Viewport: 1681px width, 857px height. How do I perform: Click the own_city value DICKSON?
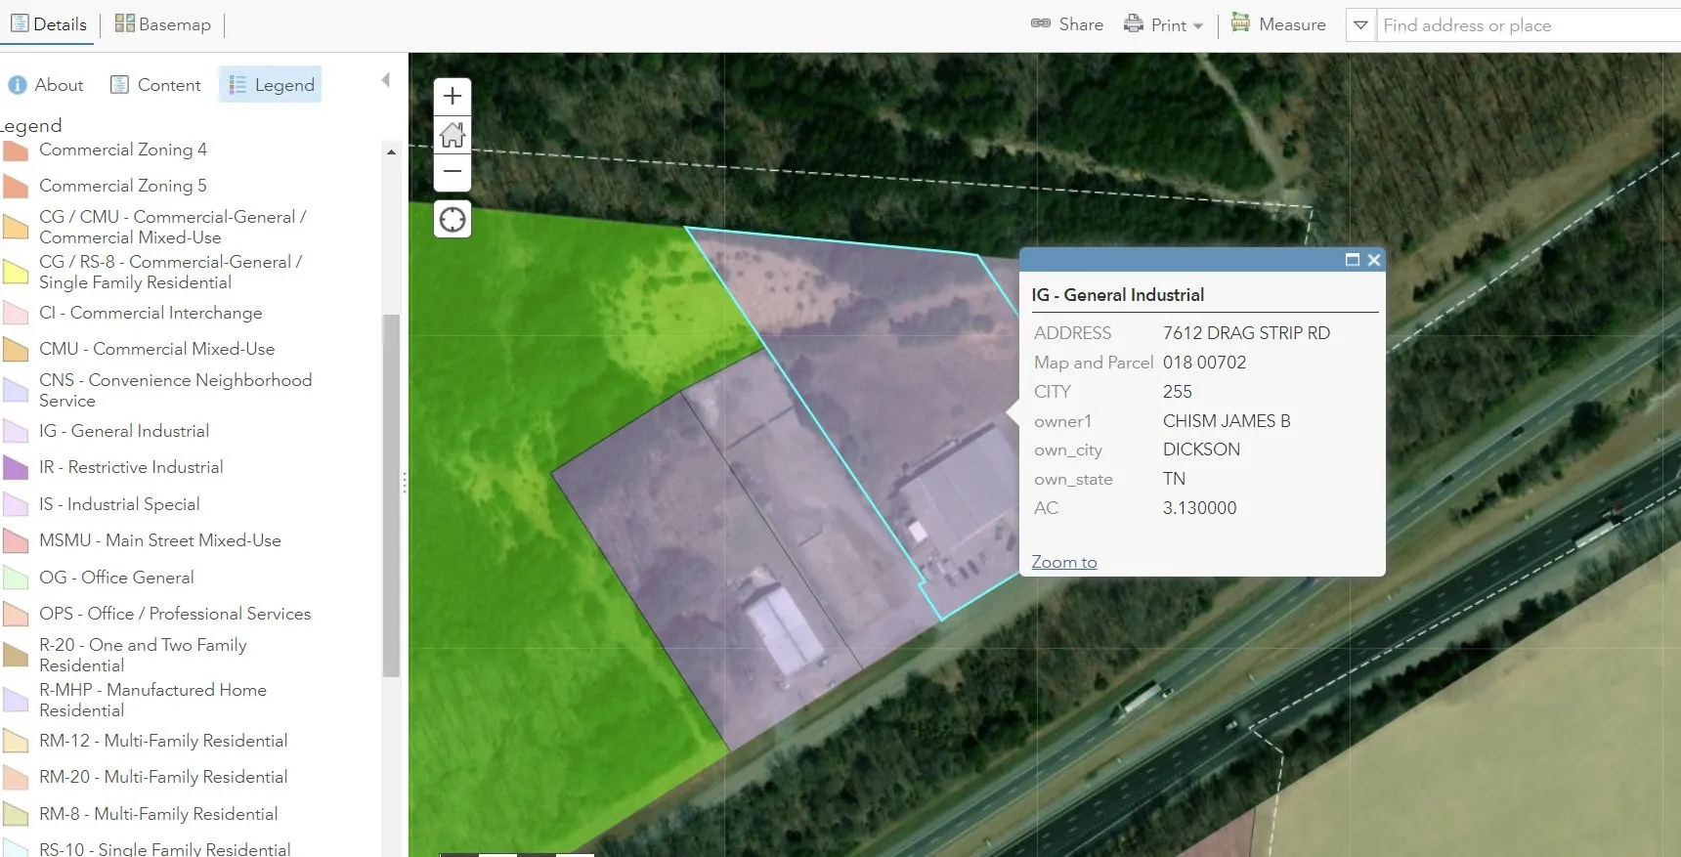point(1201,450)
